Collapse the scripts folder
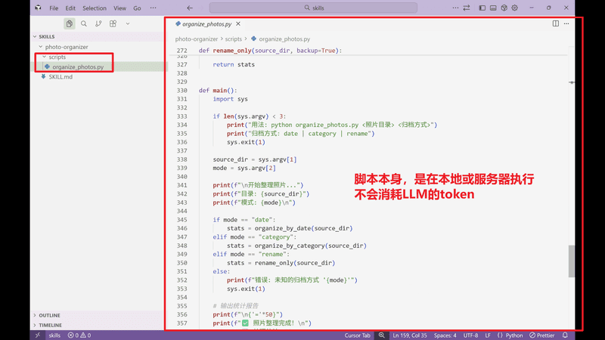This screenshot has width=605, height=340. [x=57, y=57]
